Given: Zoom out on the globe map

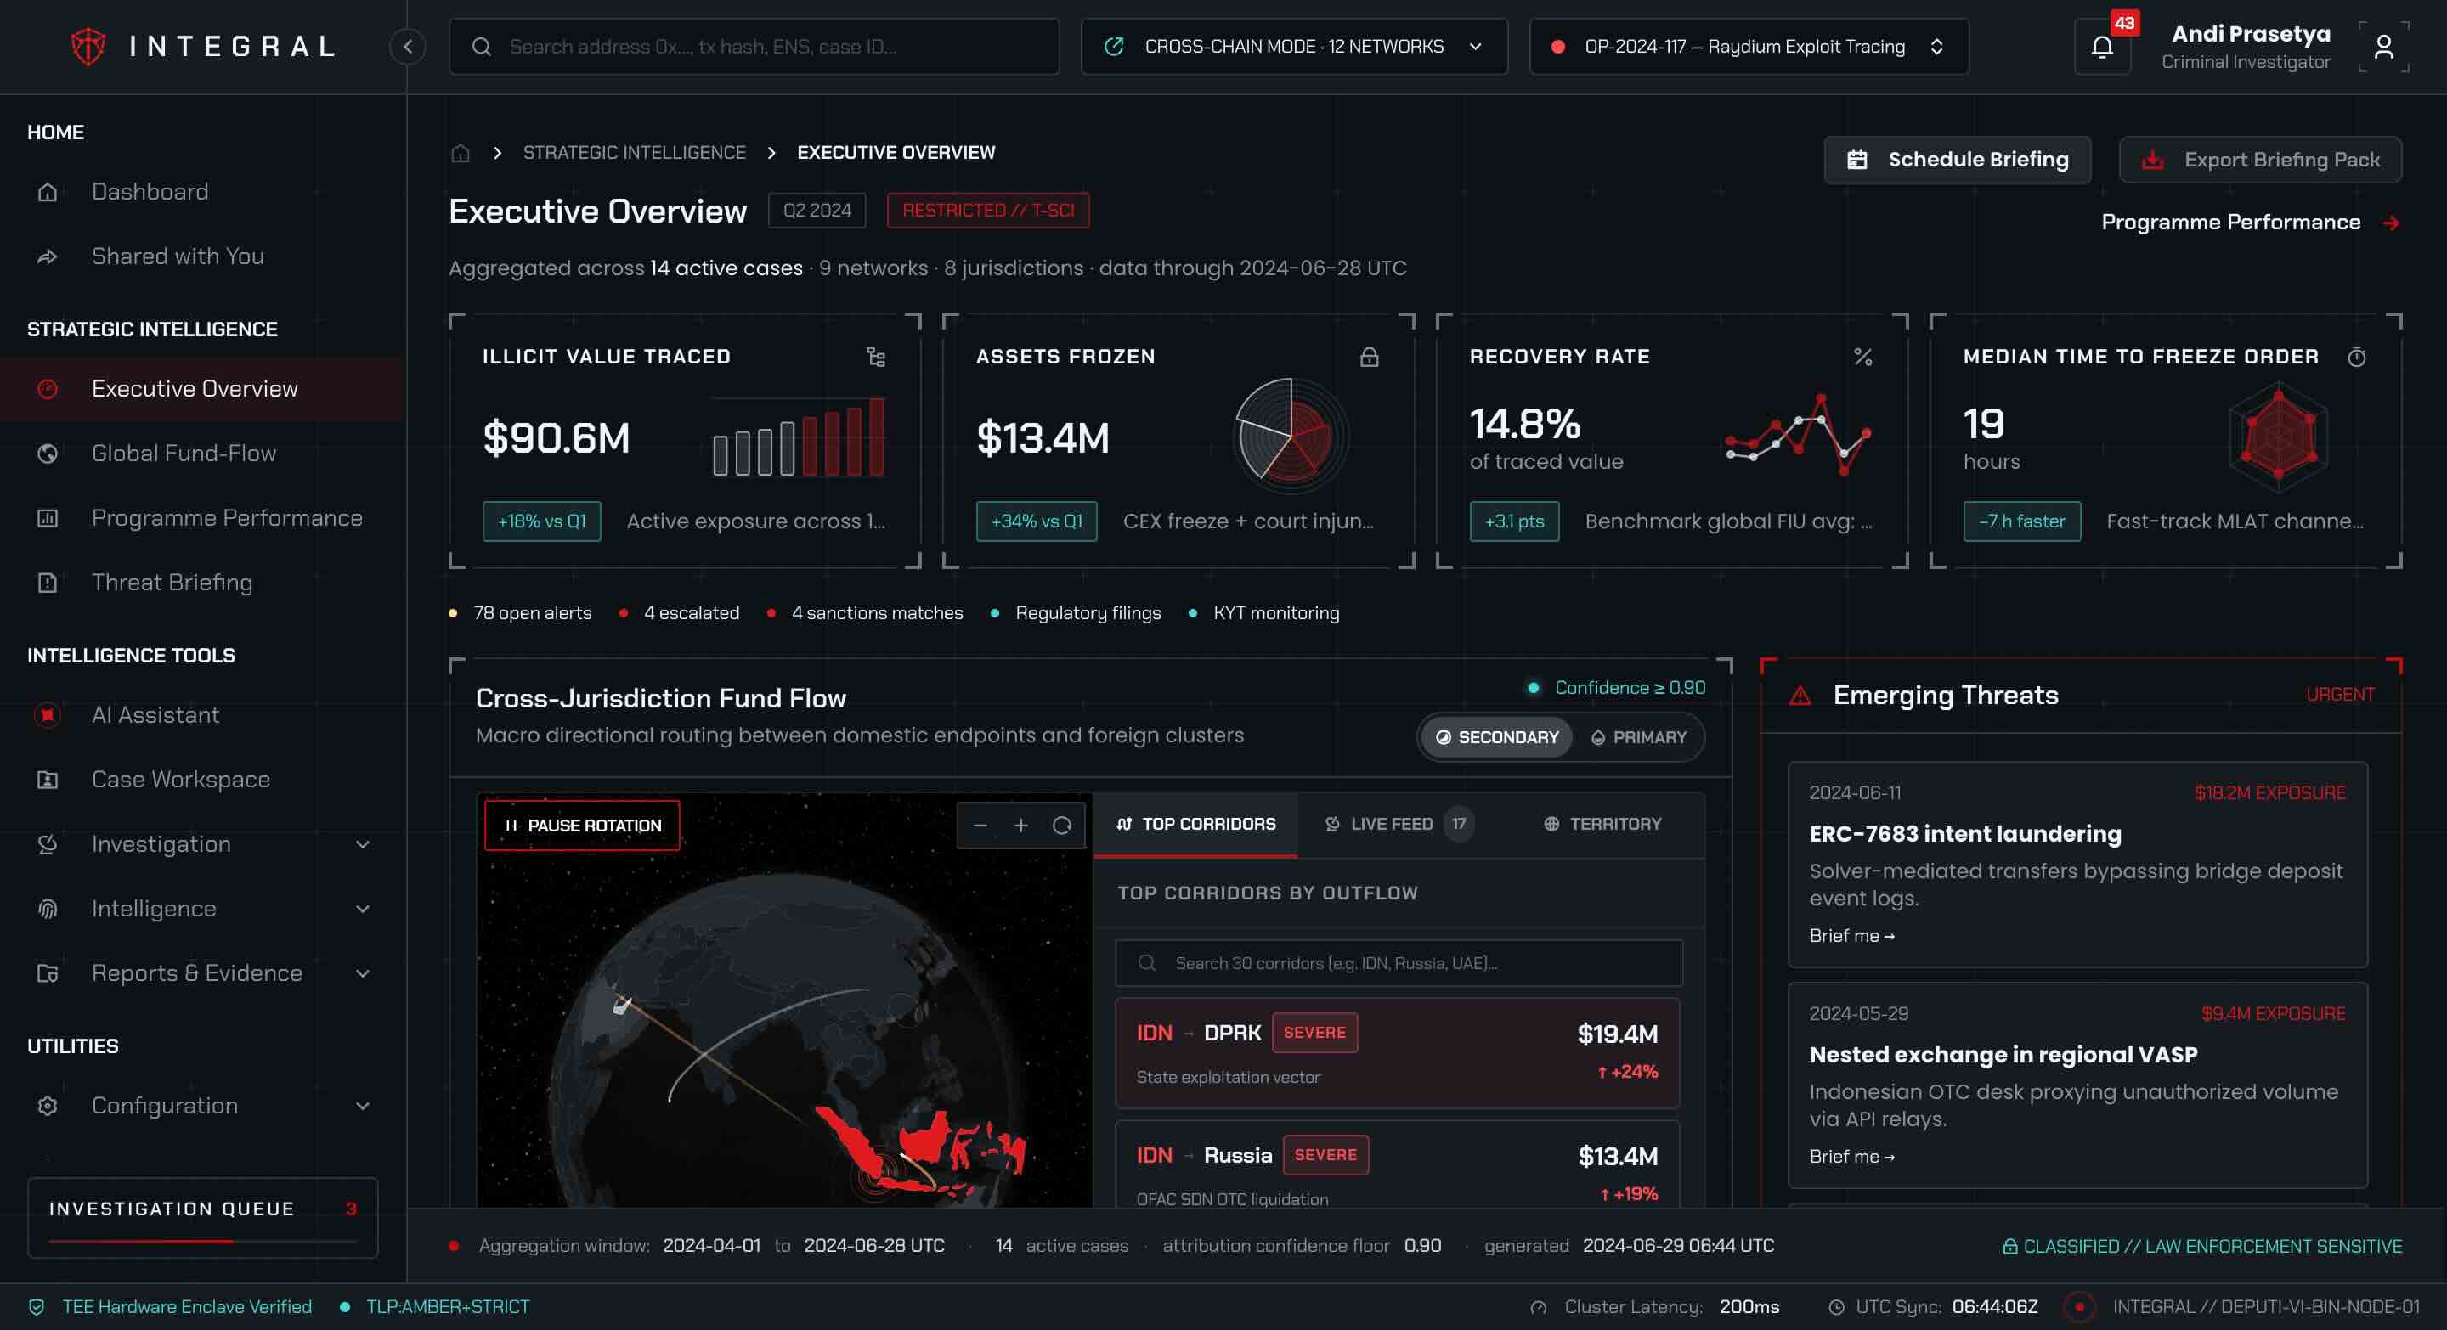Looking at the screenshot, I should click(980, 825).
